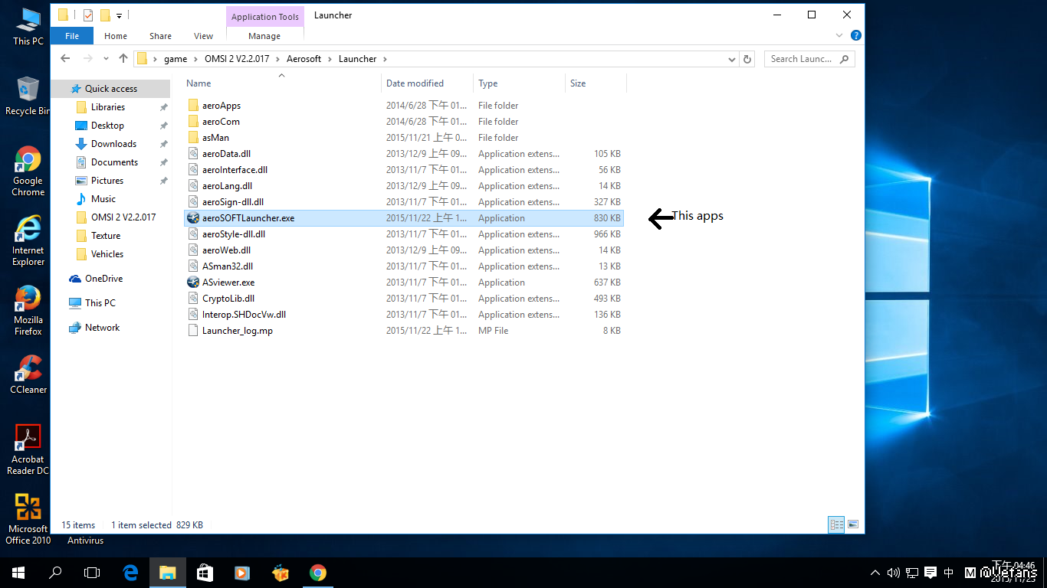Navigate to Aerosoft in the breadcrumb path
This screenshot has height=588, width=1047.
[304, 59]
